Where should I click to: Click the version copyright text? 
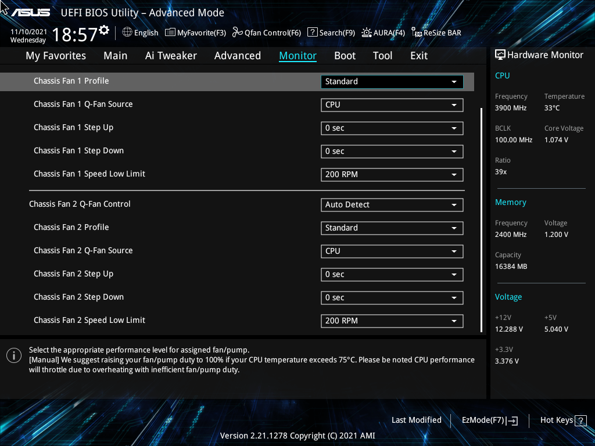coord(297,436)
